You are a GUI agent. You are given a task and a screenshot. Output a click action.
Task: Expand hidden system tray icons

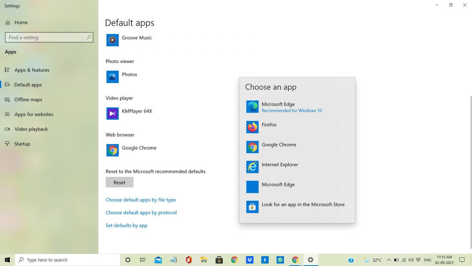[389, 260]
